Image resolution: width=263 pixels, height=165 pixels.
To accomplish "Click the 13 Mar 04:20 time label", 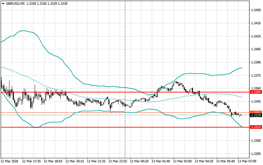I will point(204,161).
